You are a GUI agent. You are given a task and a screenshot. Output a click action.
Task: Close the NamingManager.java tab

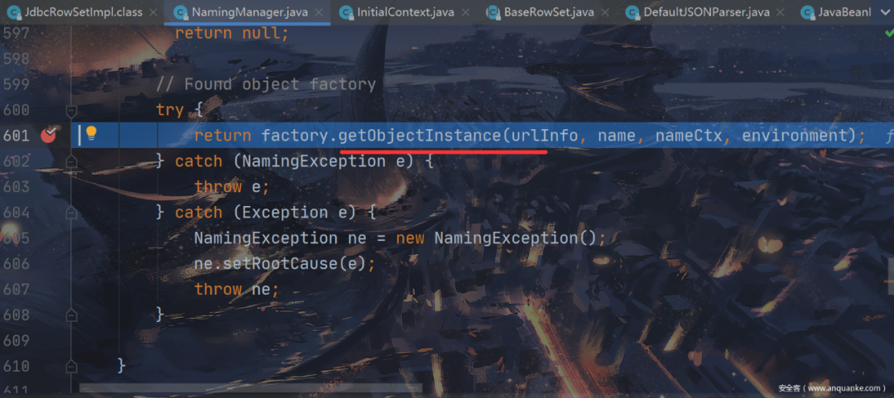click(x=319, y=12)
